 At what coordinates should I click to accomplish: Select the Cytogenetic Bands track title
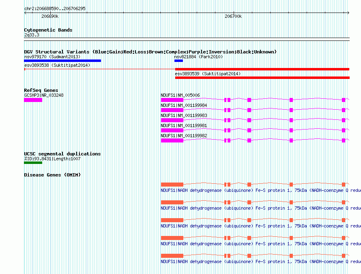[48, 30]
